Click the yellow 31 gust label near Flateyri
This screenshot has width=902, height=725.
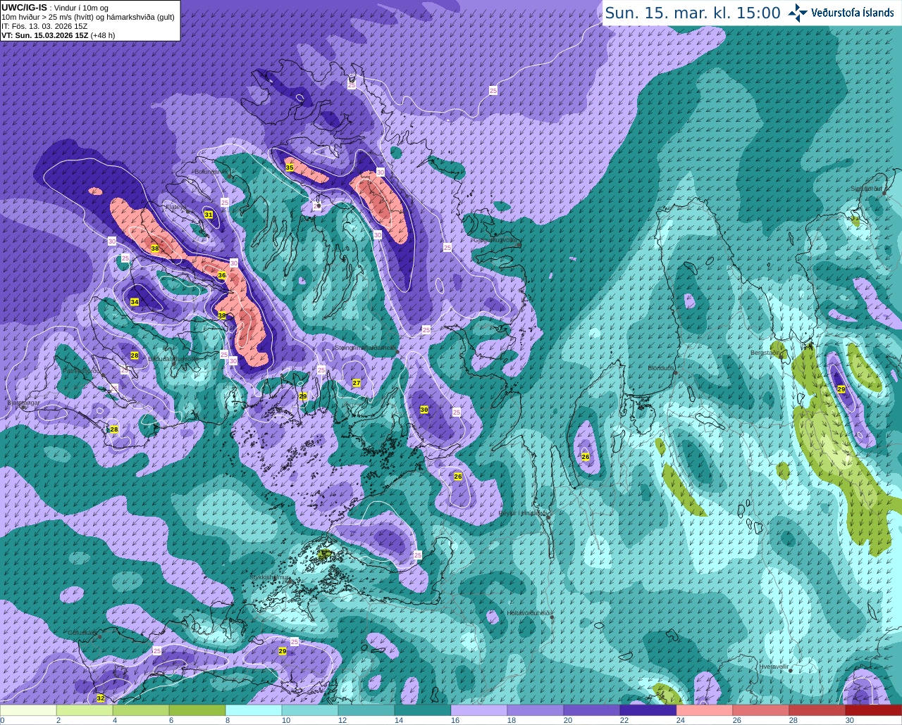[209, 214]
